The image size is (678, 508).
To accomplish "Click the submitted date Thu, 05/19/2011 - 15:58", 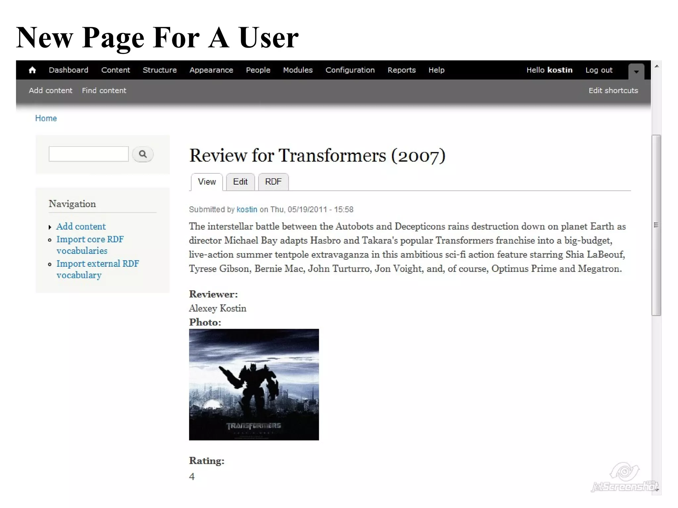I will coord(312,209).
